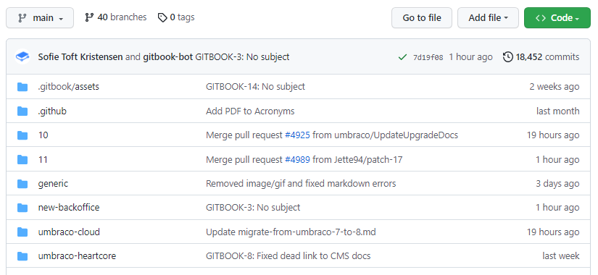Click the tag icon next to 0 tags

coord(162,17)
